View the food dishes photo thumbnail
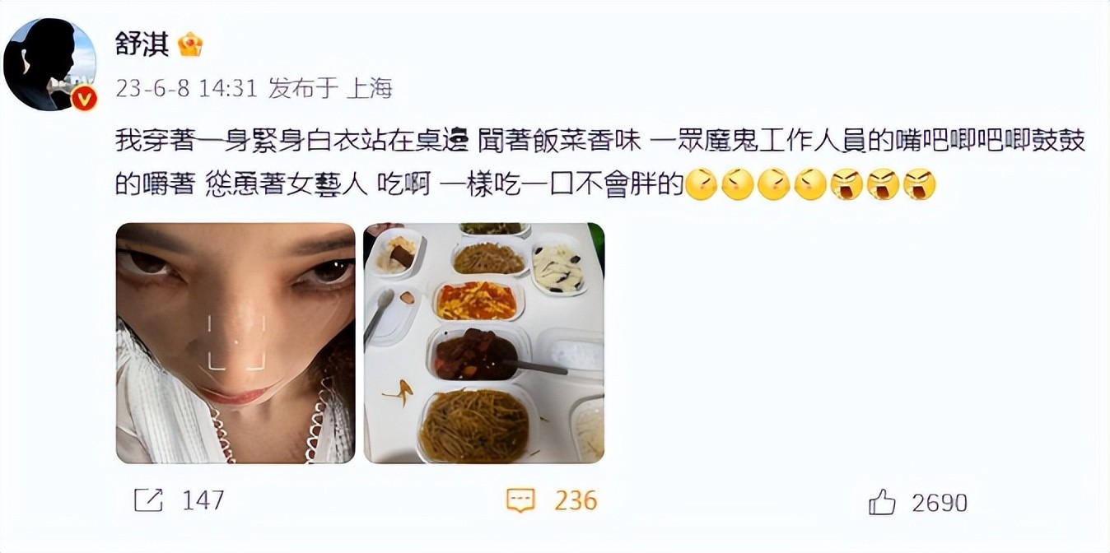The height and width of the screenshot is (553, 1110). [x=484, y=343]
